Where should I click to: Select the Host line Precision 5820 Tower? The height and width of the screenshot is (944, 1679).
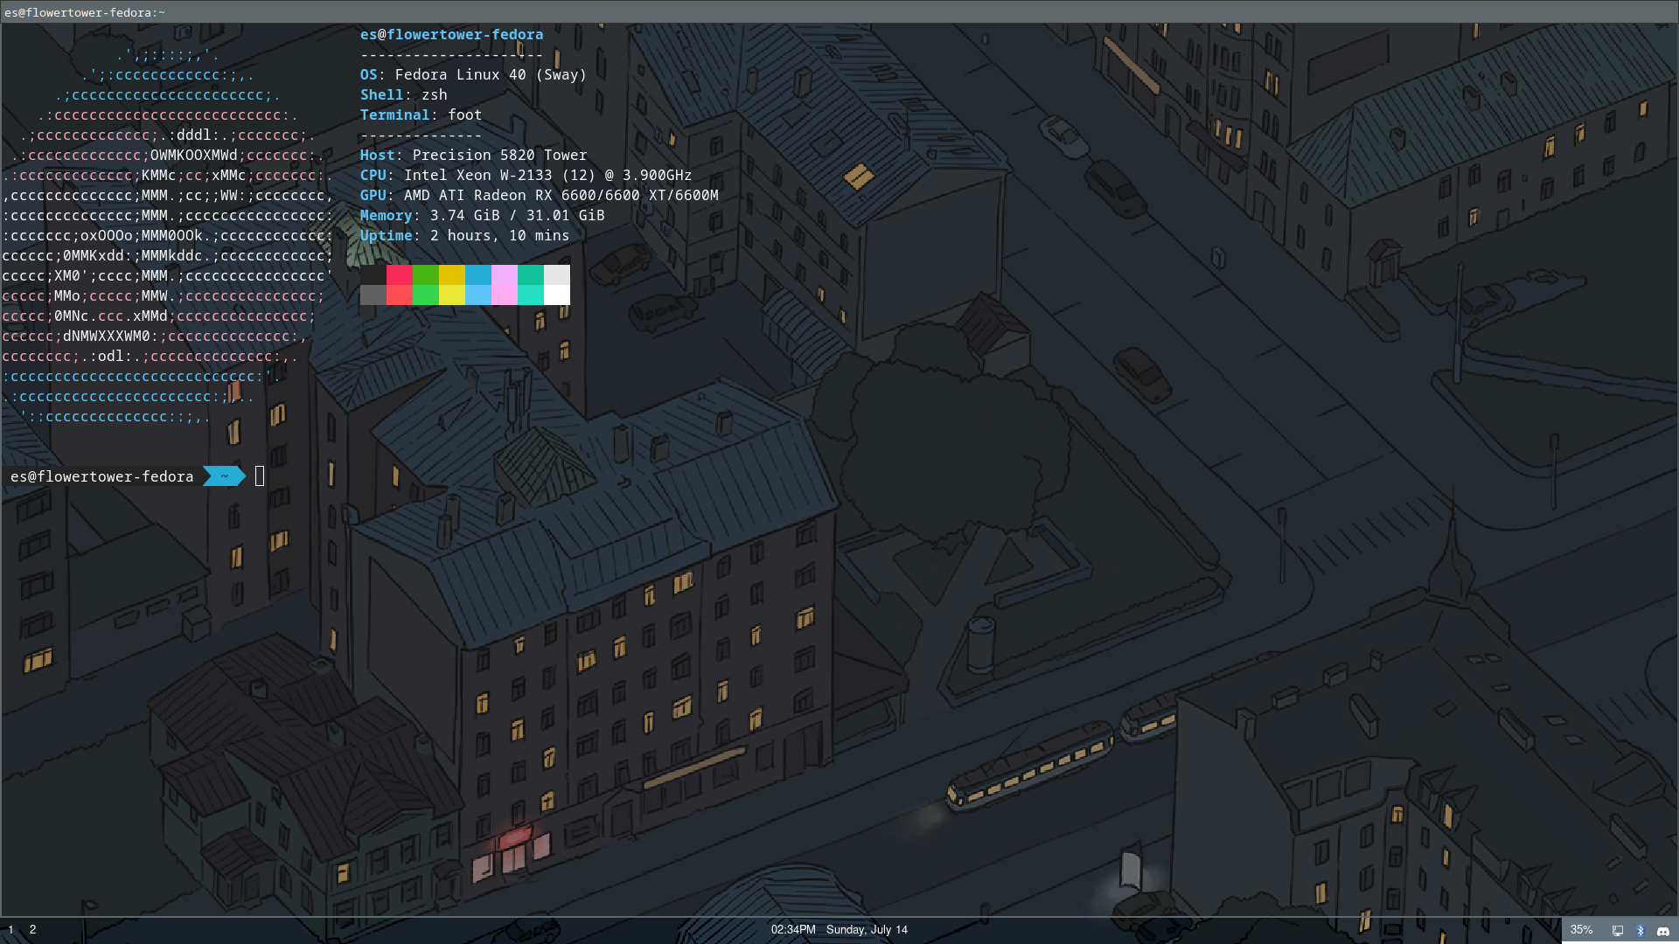tap(473, 155)
